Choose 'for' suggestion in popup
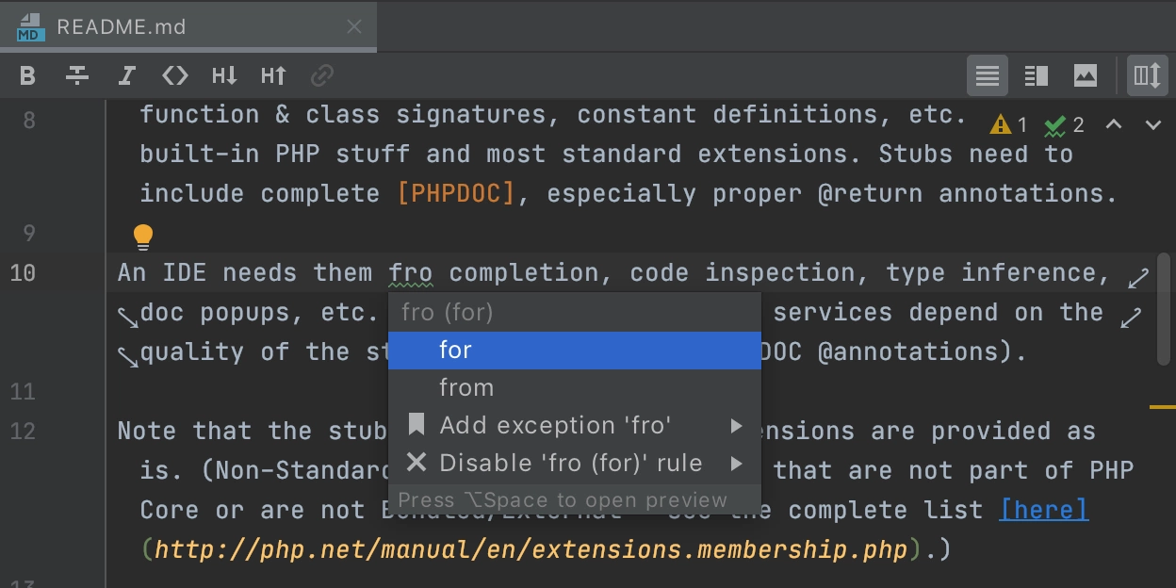 (x=575, y=351)
